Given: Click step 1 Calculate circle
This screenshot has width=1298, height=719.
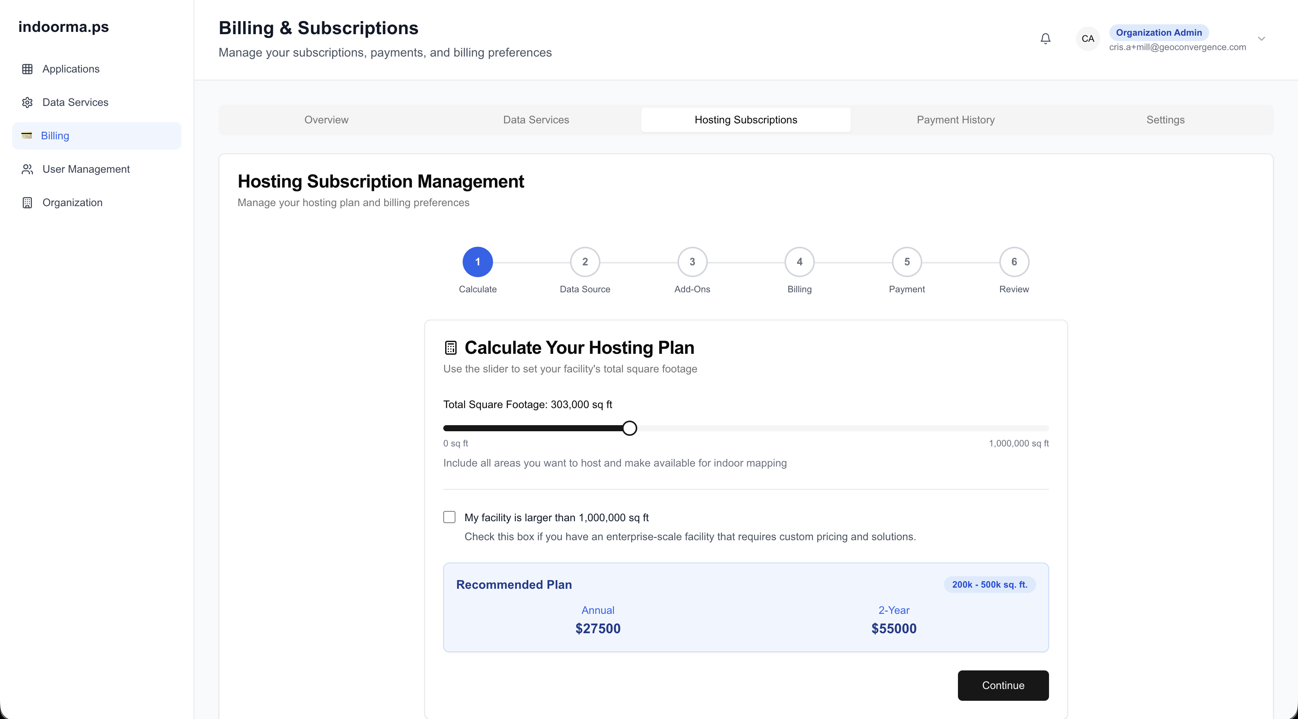Looking at the screenshot, I should click(478, 262).
